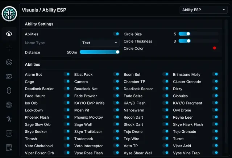Screen dimensions: 232x158
Task: Click the sliders box sidebar icon
Action: tap(9, 133)
